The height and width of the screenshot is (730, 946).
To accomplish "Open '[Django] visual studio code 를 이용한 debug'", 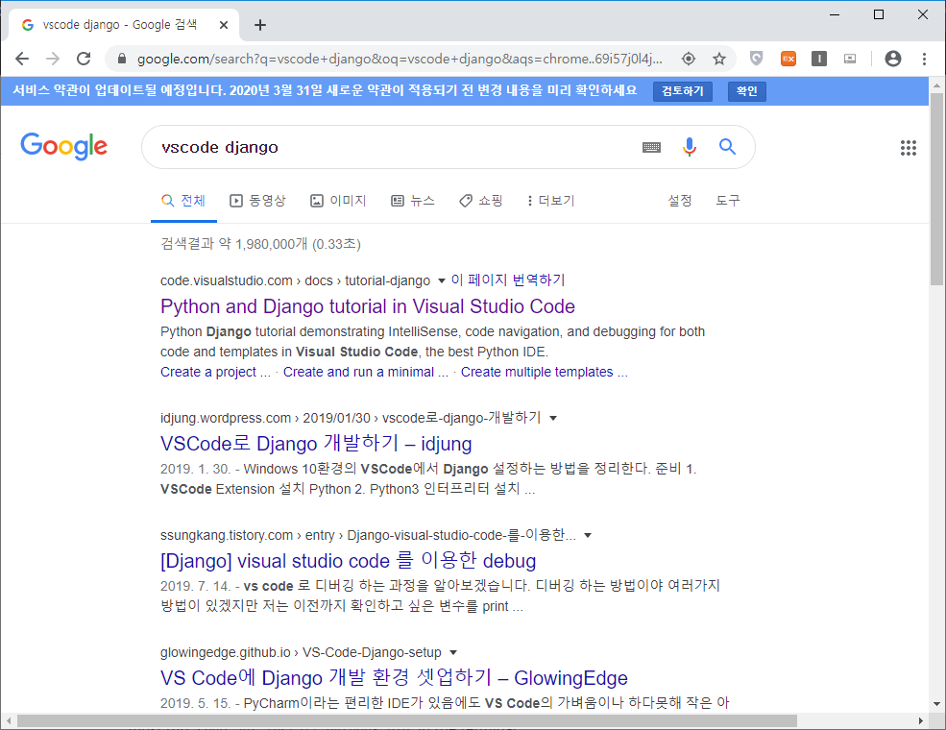I will (348, 561).
